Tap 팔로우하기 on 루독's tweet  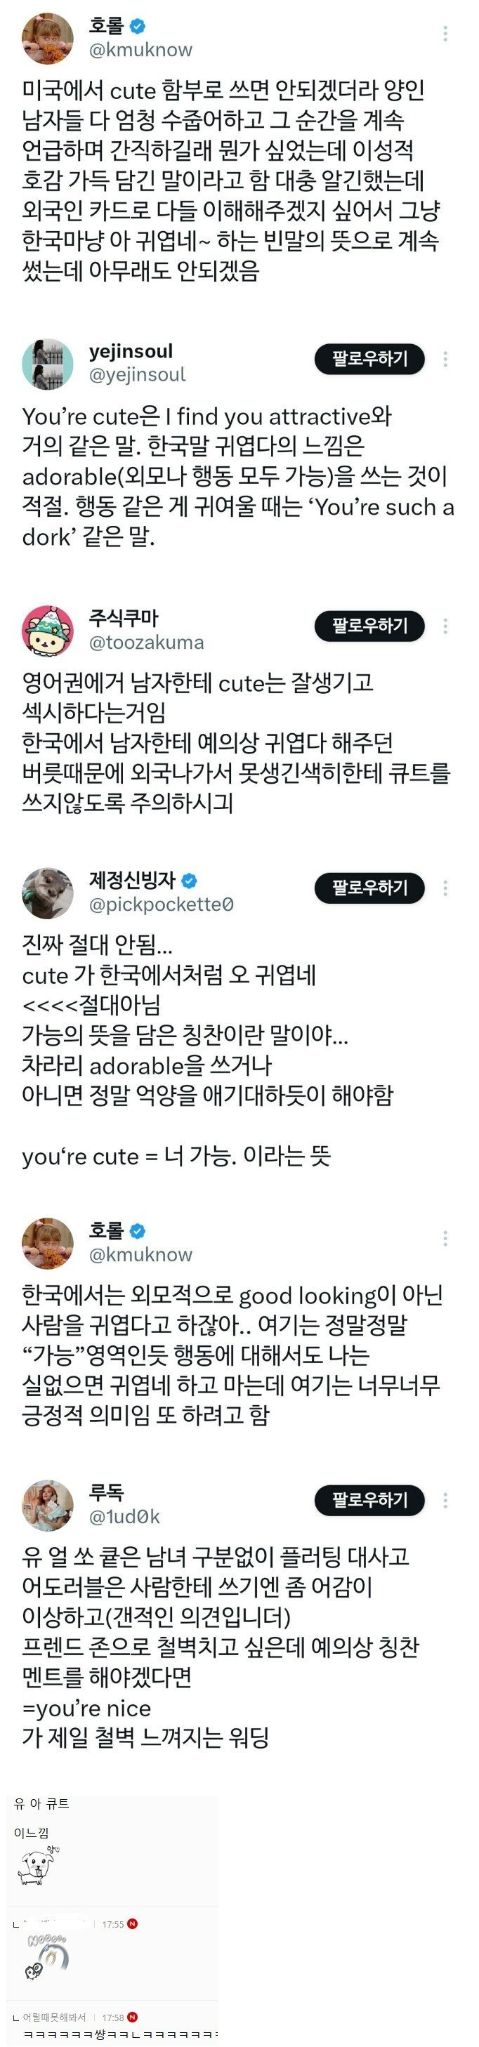click(x=369, y=1500)
